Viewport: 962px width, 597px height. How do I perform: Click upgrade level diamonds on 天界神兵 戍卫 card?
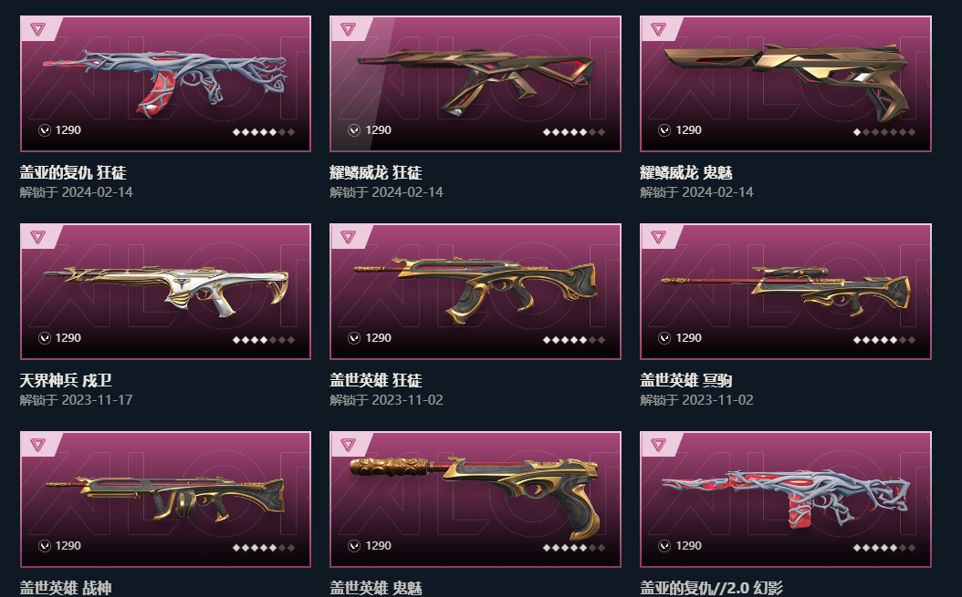click(x=264, y=340)
